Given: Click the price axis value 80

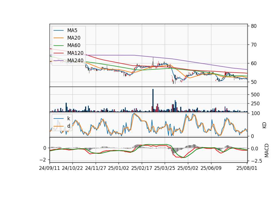Looking at the screenshot, I should (x=254, y=26).
